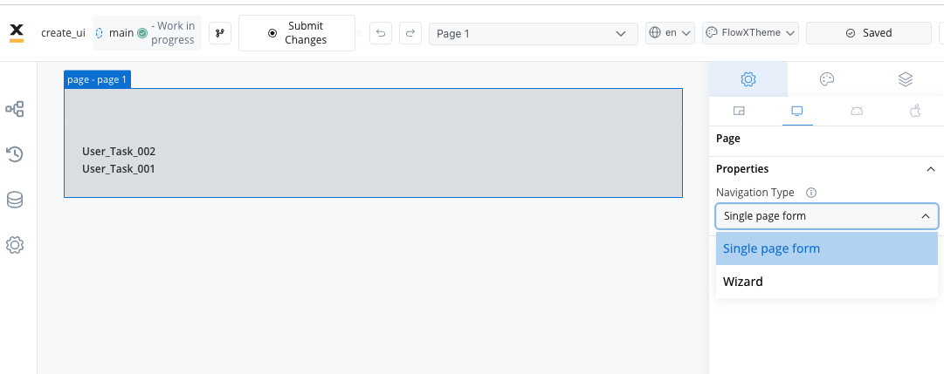Click the Work in progress status text
This screenshot has height=374, width=944.
point(173,33)
